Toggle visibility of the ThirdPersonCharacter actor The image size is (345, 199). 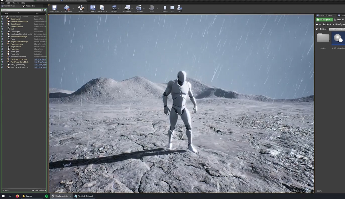click(x=2, y=59)
